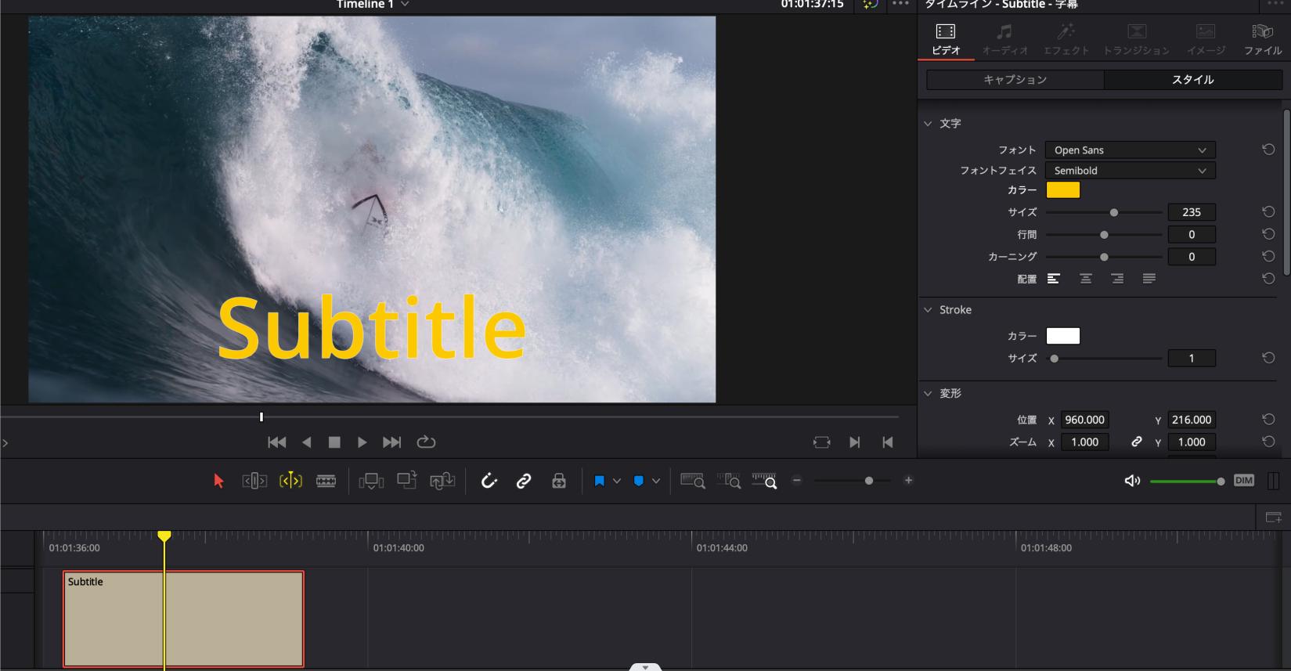This screenshot has width=1291, height=671.
Task: Open the yellow text color swatch
Action: (1063, 190)
